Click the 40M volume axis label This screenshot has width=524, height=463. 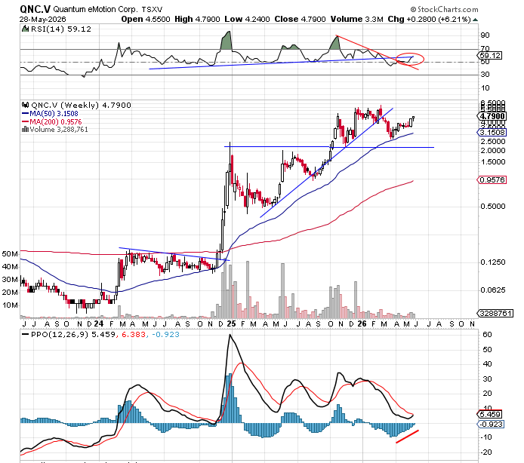coord(10,267)
